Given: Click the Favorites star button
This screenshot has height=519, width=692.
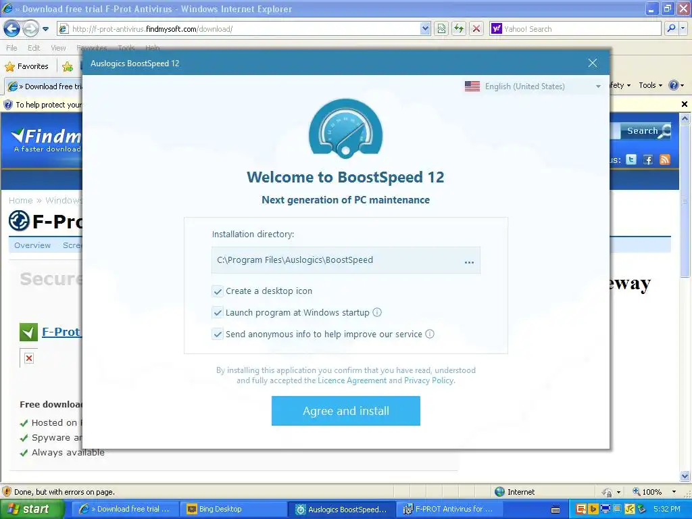Looking at the screenshot, I should (x=26, y=67).
